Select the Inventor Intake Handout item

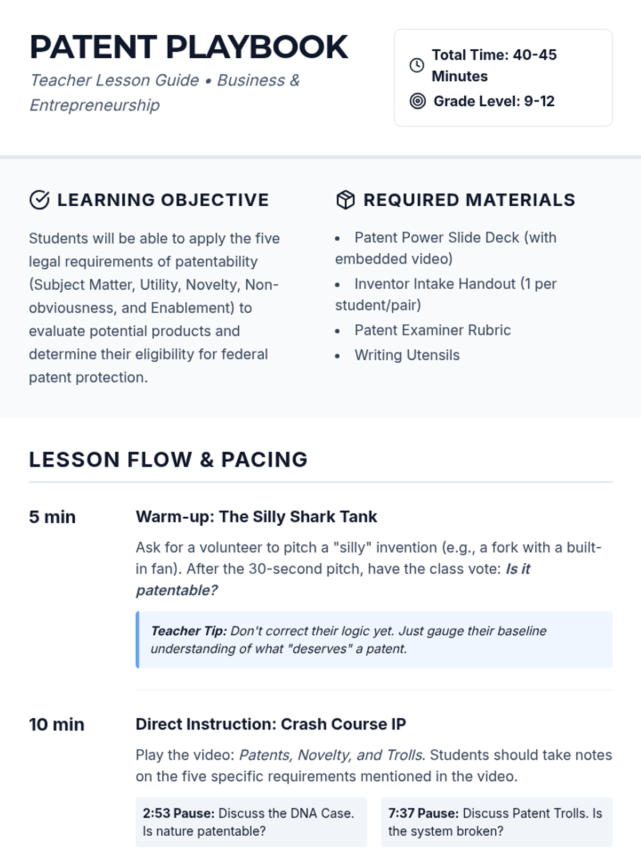[446, 294]
